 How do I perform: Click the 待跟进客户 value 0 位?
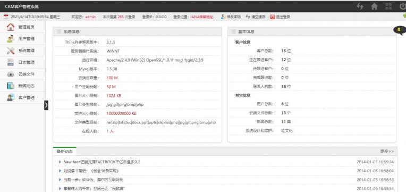tap(285, 69)
